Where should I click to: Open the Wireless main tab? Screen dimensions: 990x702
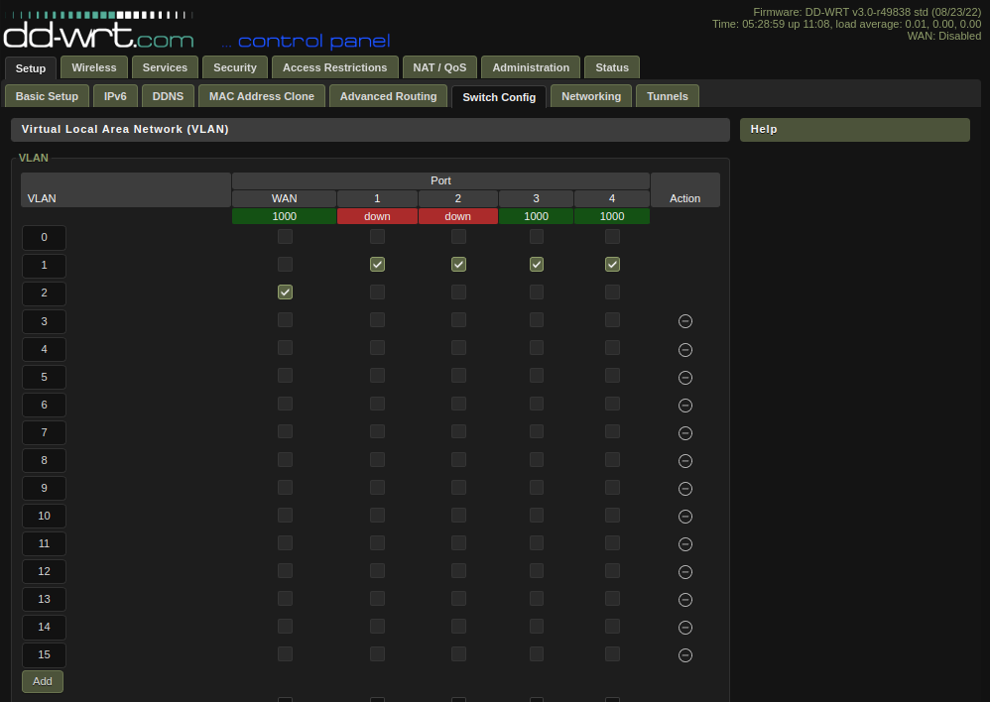[94, 67]
